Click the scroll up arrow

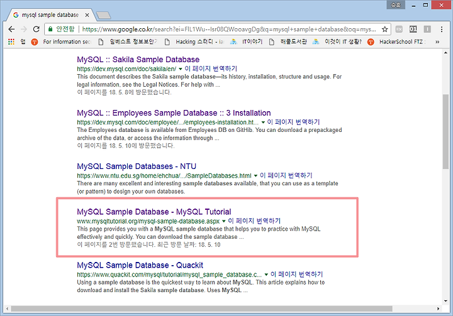coord(445,53)
